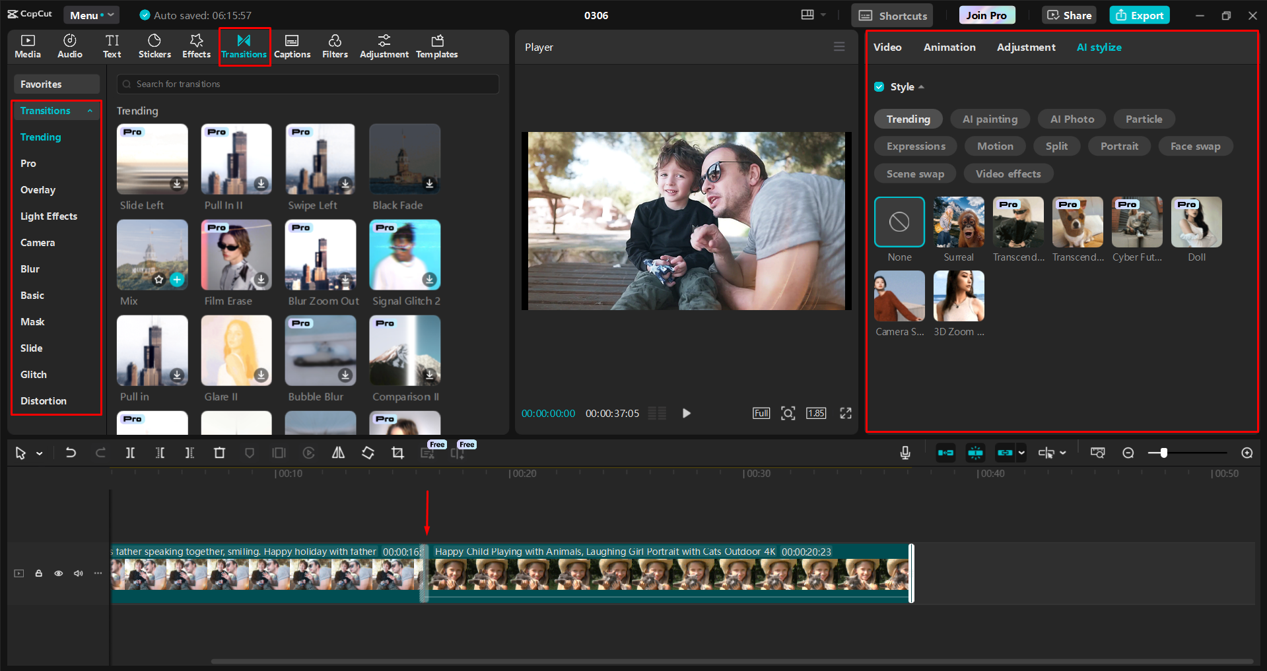Click the Undo icon above the timeline
Screen dimensions: 1267x671
[x=71, y=453]
